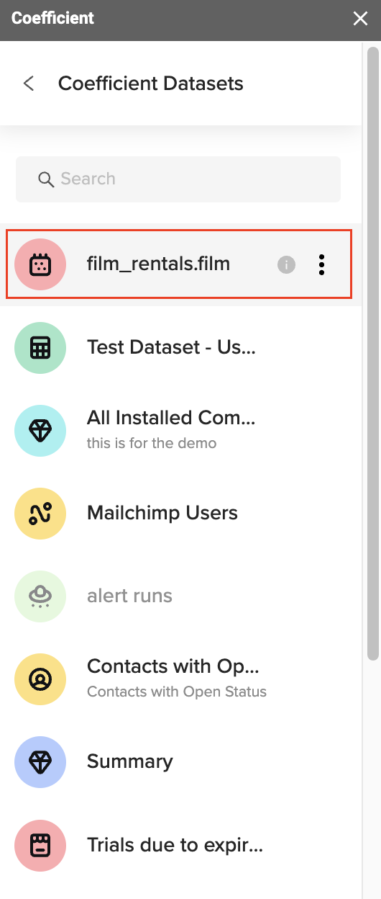Click the vertical scrollbar thumb
The height and width of the screenshot is (899, 381).
pos(372,353)
